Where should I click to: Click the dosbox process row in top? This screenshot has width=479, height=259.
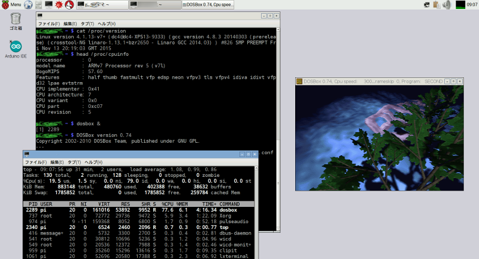pyautogui.click(x=139, y=210)
